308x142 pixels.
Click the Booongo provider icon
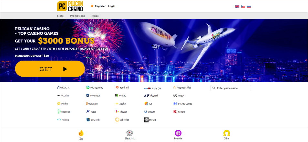pos(58,112)
